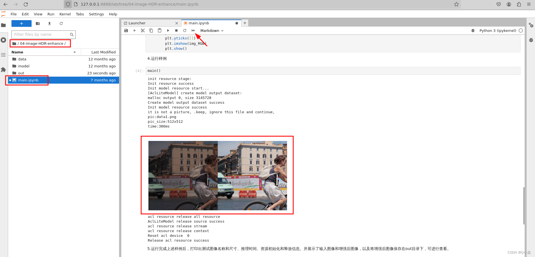This screenshot has height=257, width=535.
Task: Click the main() code cell
Action: (x=333, y=71)
